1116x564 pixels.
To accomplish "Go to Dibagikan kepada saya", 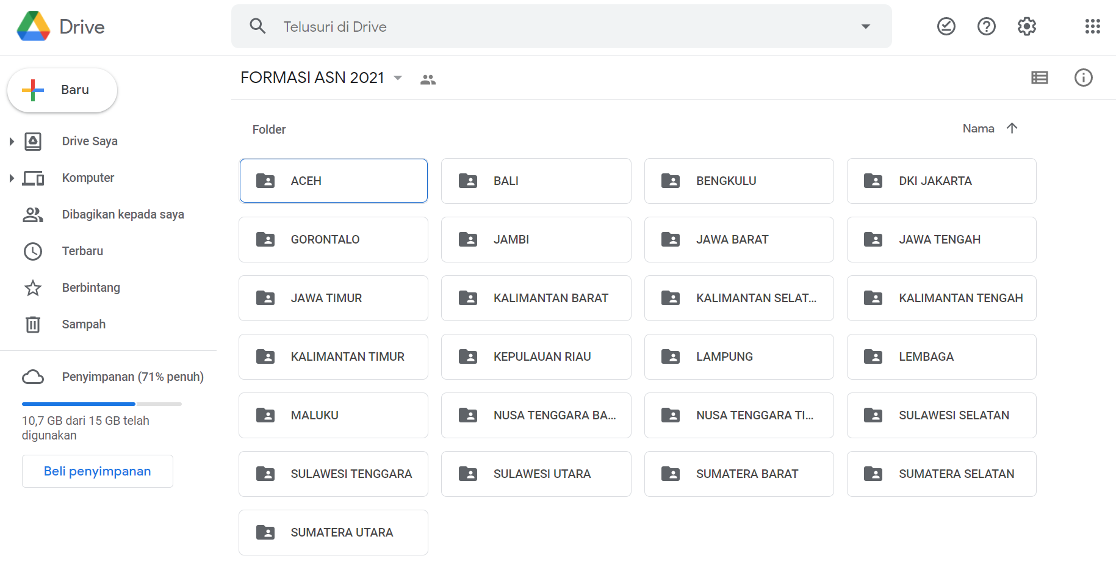I will coord(123,214).
